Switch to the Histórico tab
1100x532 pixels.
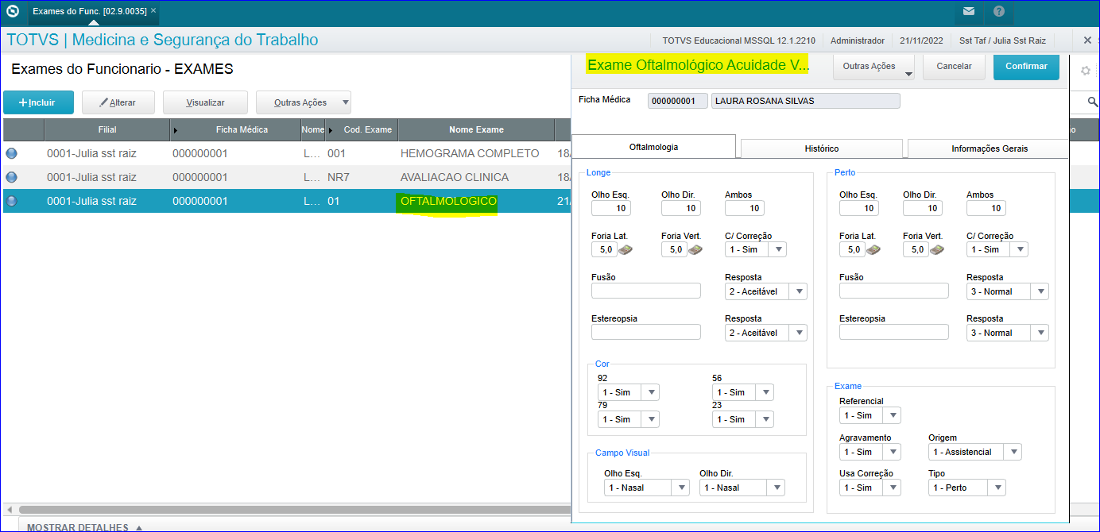[821, 148]
